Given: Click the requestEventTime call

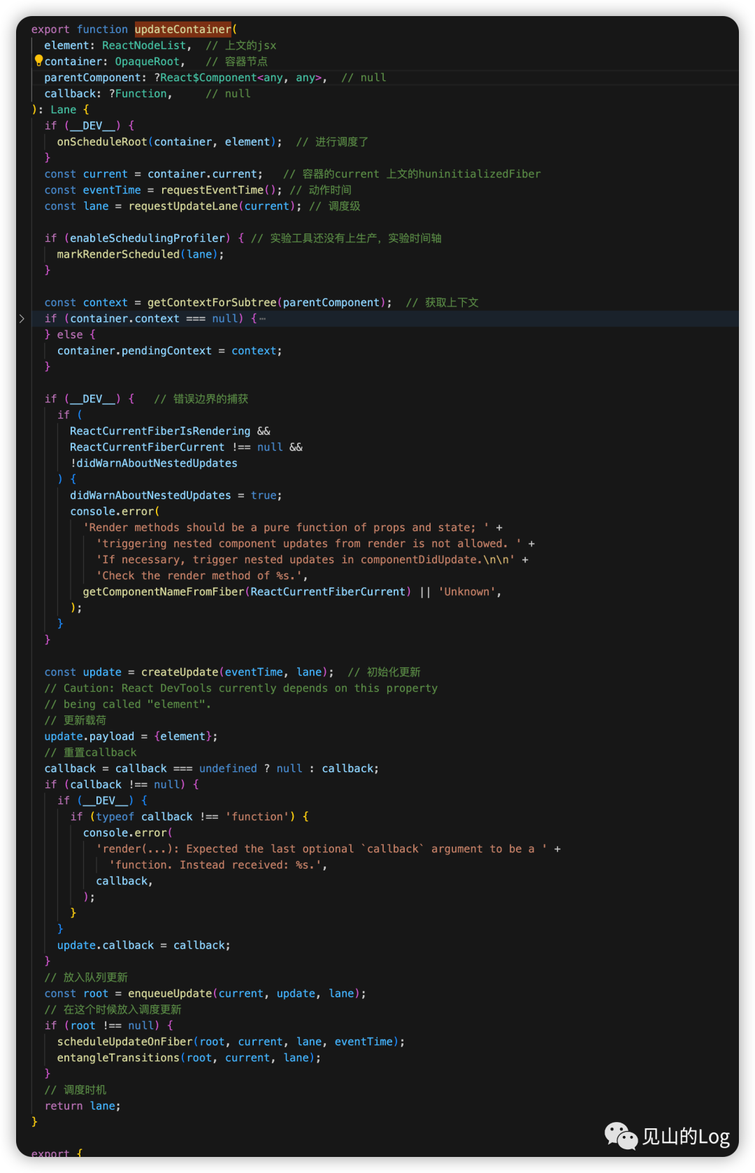Looking at the screenshot, I should (213, 190).
